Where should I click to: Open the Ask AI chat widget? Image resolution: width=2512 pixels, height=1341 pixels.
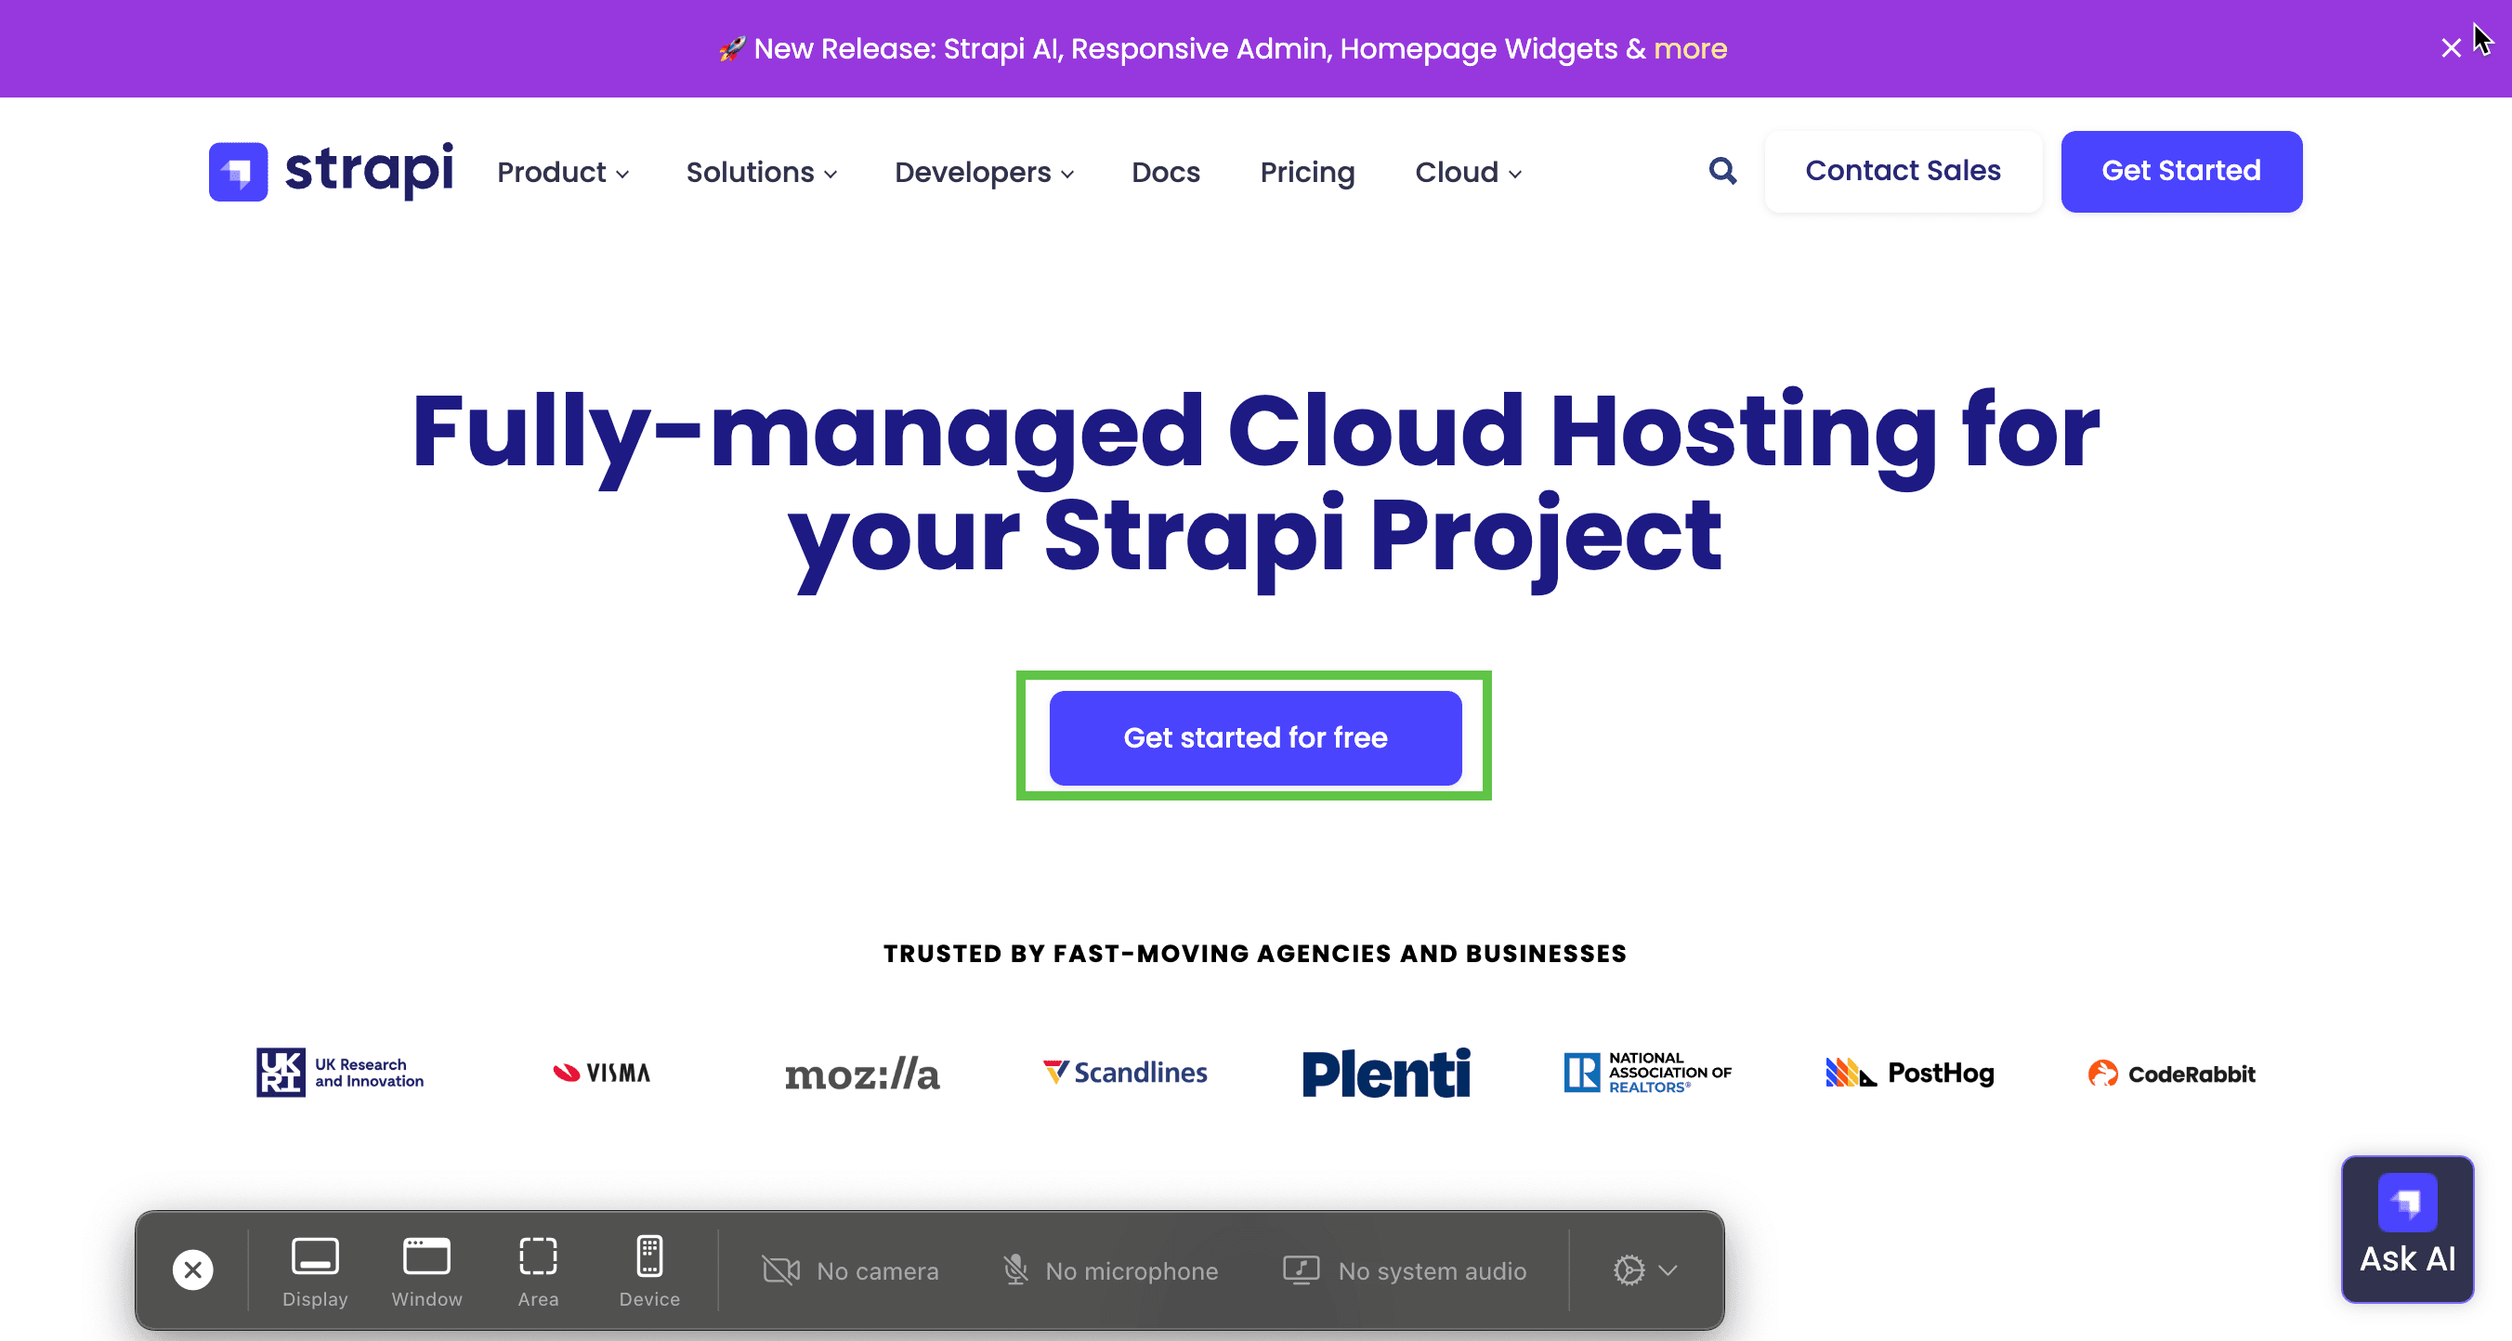[x=2407, y=1229]
